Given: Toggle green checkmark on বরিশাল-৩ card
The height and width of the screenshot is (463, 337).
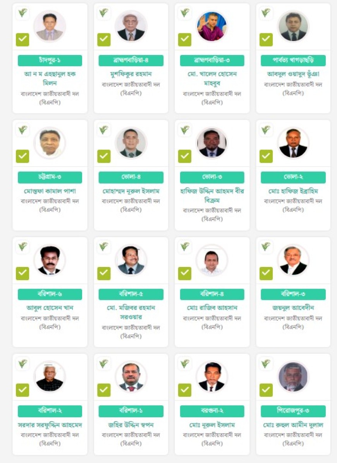Looking at the screenshot, I should pyautogui.click(x=266, y=273).
